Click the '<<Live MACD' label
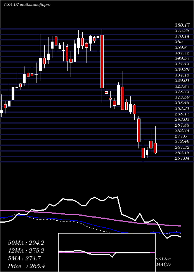 [163, 262]
